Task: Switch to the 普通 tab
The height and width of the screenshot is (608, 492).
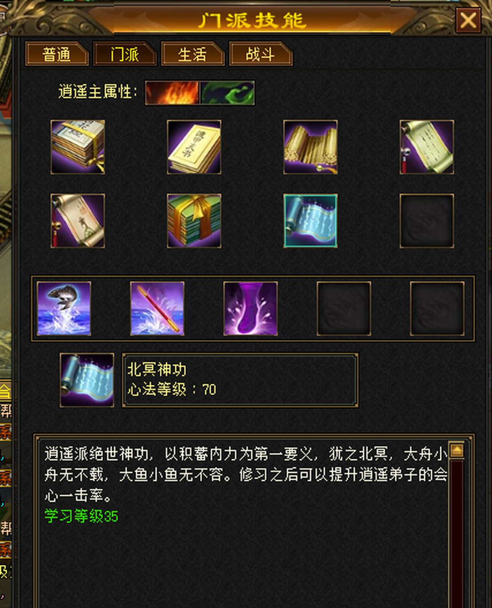Action: (57, 55)
